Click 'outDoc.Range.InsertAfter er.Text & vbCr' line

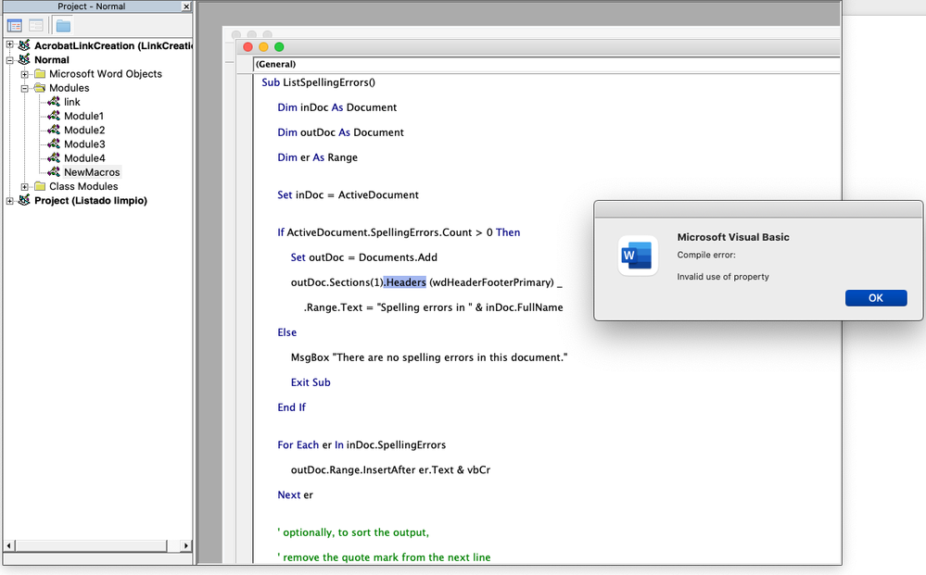click(390, 470)
